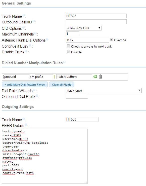
Task: Uncheck the Override checkbox
Action: (x=112, y=40)
